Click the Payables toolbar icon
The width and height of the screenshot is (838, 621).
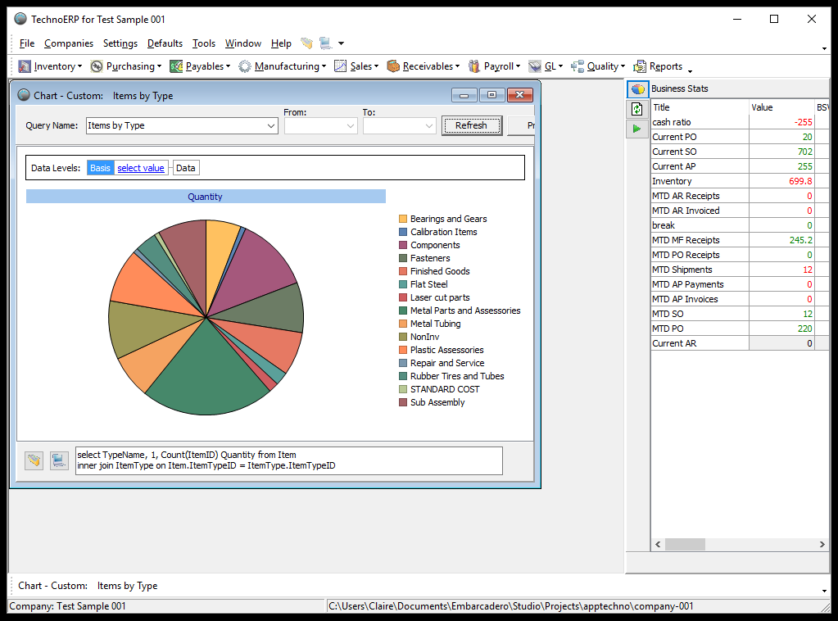tap(176, 66)
